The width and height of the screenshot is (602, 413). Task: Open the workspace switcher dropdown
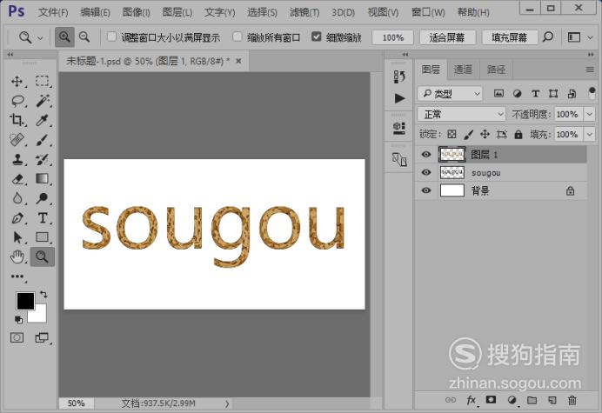579,37
